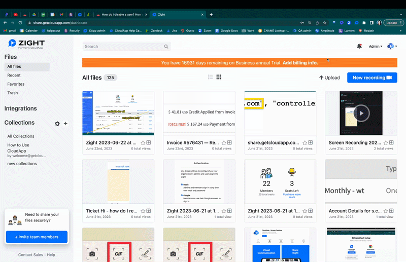Image resolution: width=406 pixels, height=262 pixels.
Task: Reload the browser page
Action: 20,23
